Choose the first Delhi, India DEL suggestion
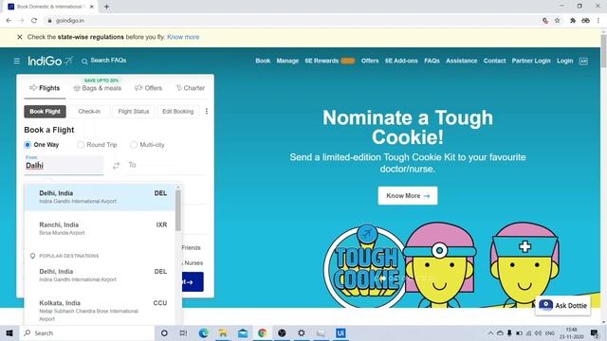The image size is (607, 341). click(100, 197)
